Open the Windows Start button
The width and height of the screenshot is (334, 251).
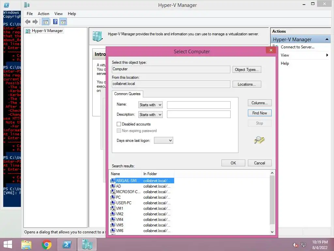point(8,244)
